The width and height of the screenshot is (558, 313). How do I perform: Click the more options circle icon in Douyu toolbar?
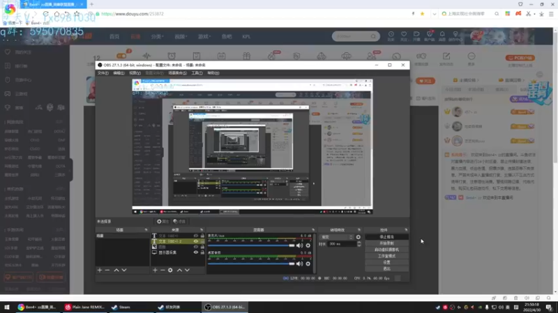click(x=472, y=56)
